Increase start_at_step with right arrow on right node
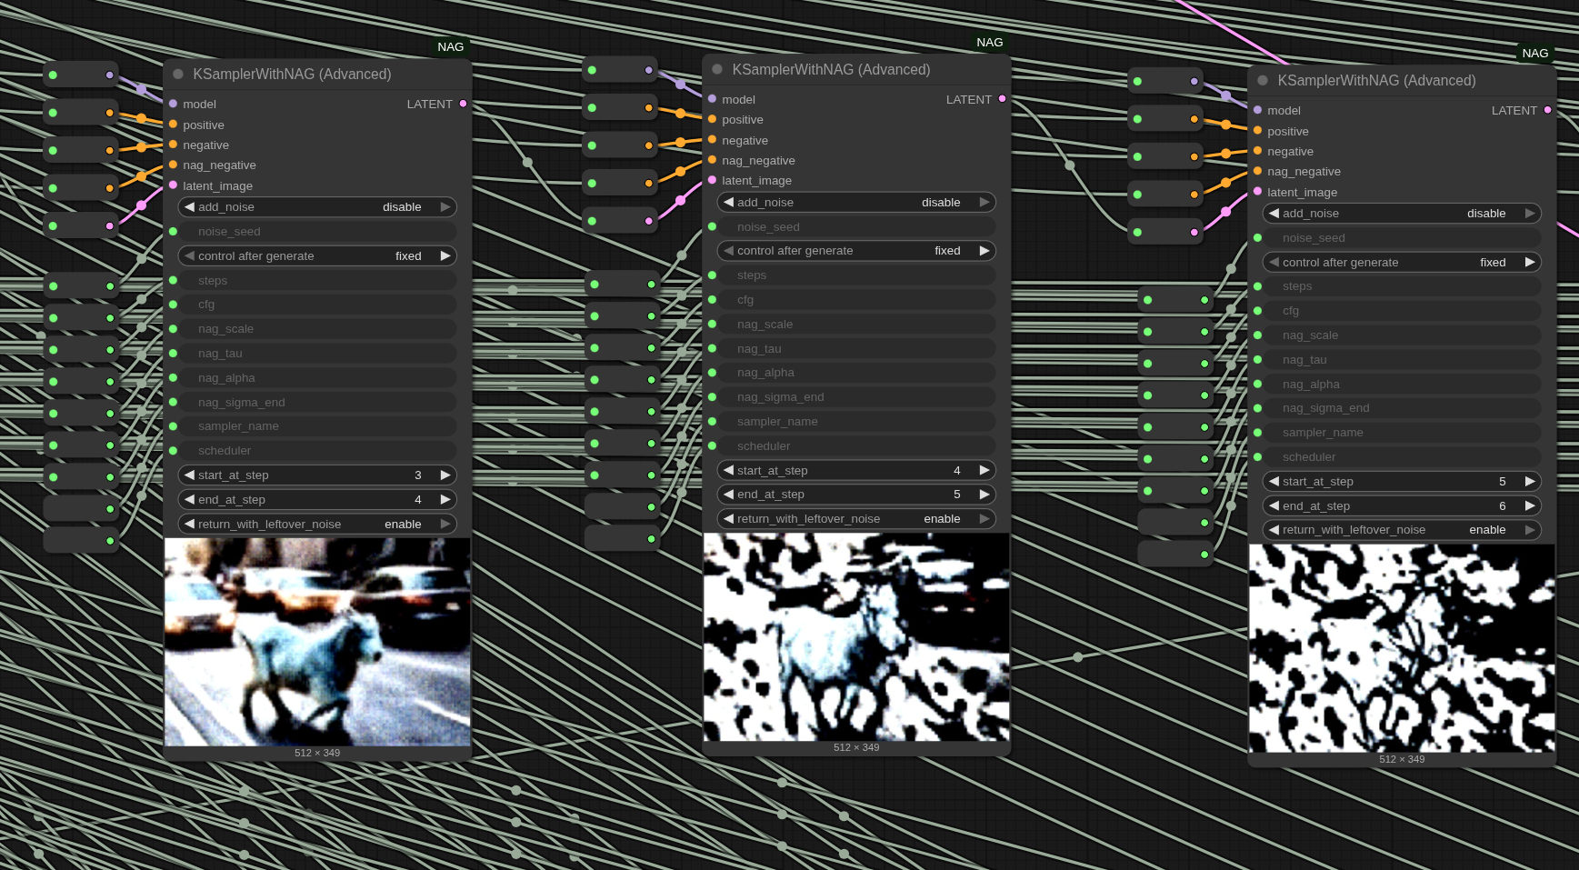 coord(1530,482)
